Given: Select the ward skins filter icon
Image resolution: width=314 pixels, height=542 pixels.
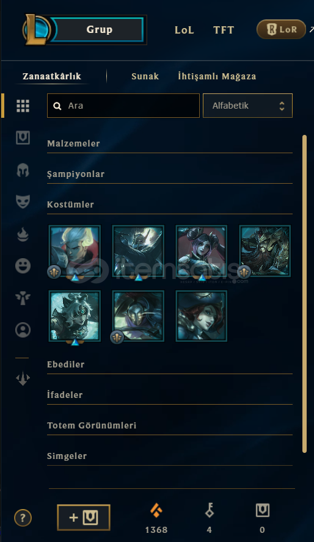Looking at the screenshot, I should (x=23, y=298).
